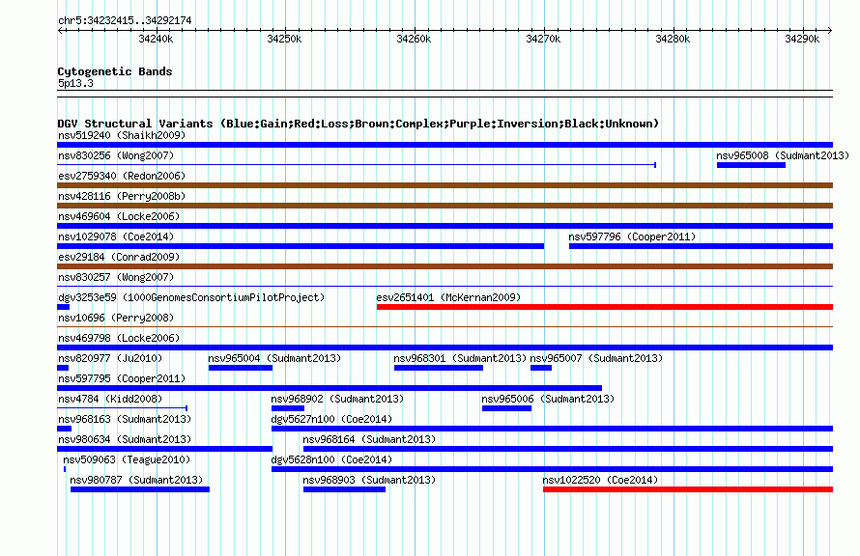Image resolution: width=860 pixels, height=556 pixels.
Task: Select dgv5628n100 (Coe2014) label
Action: pos(331,459)
